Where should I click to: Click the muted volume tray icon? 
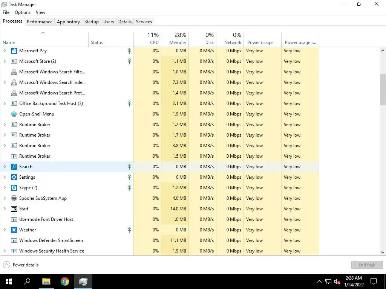click(x=337, y=281)
